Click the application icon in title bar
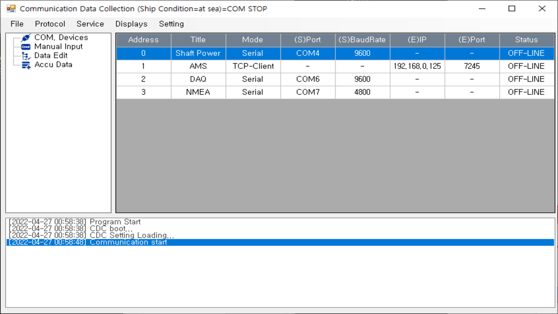The image size is (558, 314). [x=11, y=9]
